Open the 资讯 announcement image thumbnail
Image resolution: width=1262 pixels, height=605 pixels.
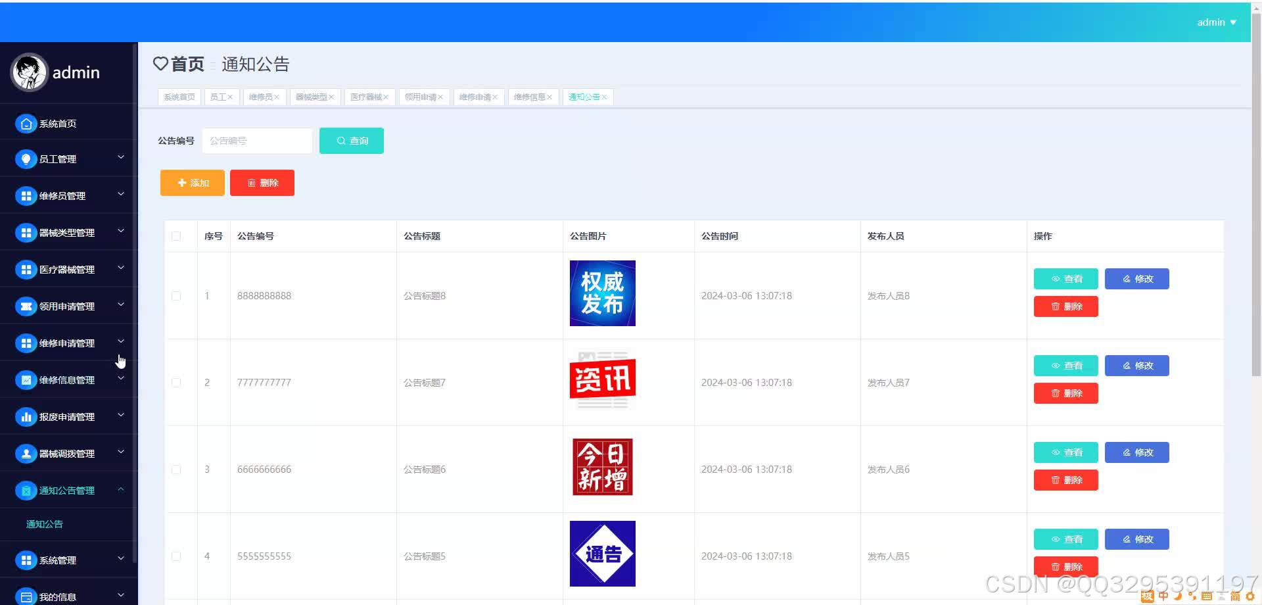[601, 380]
